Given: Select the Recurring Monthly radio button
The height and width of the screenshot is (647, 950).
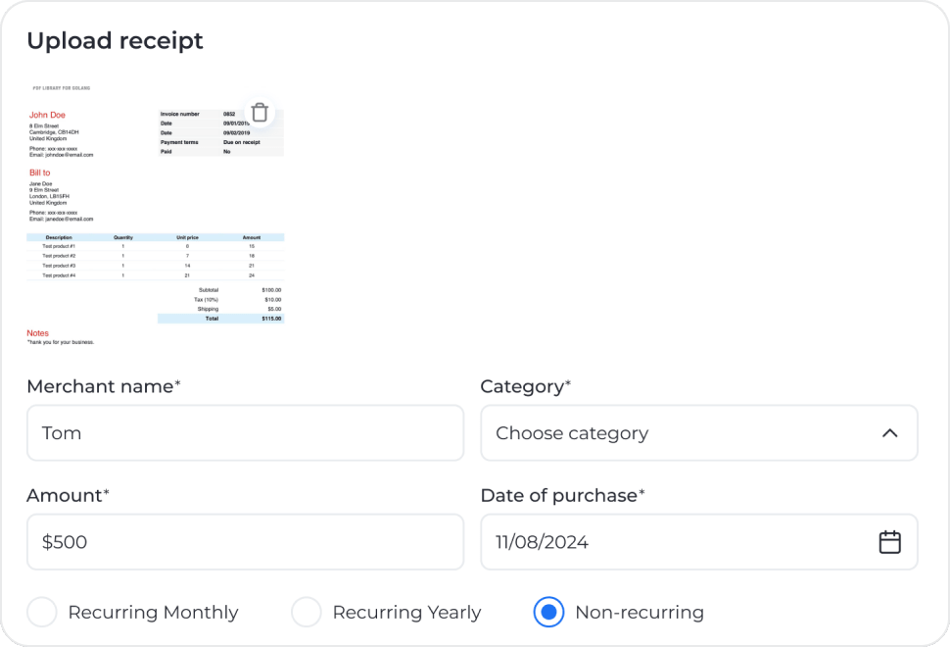Looking at the screenshot, I should click(x=42, y=612).
